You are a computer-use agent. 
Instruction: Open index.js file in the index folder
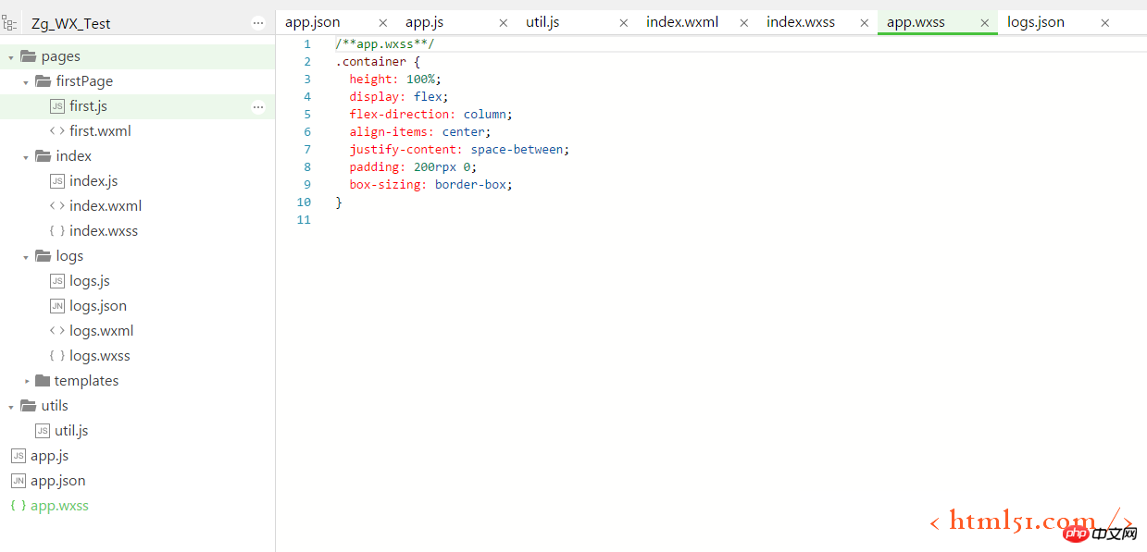(94, 181)
